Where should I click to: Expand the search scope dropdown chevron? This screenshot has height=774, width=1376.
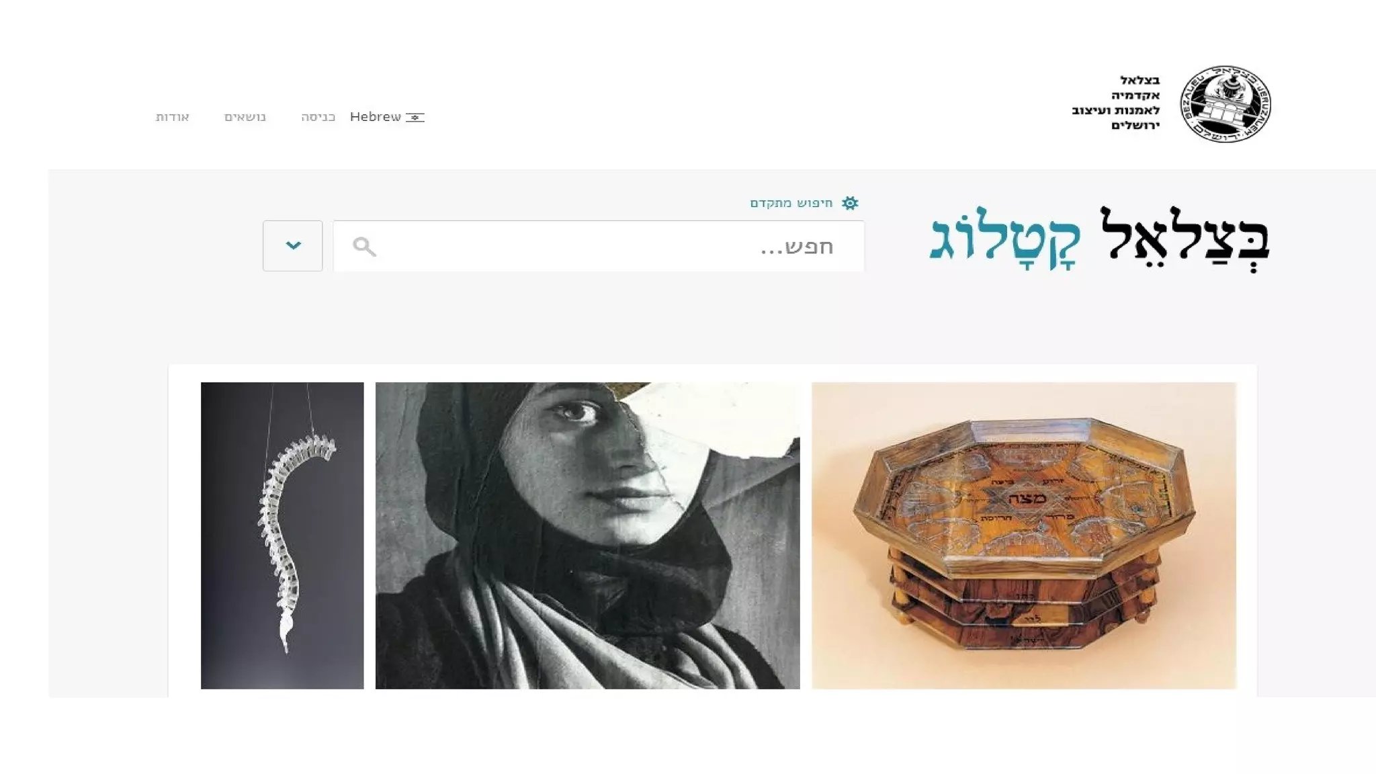point(293,246)
